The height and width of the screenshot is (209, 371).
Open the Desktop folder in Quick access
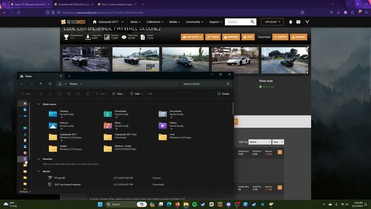coord(61,114)
